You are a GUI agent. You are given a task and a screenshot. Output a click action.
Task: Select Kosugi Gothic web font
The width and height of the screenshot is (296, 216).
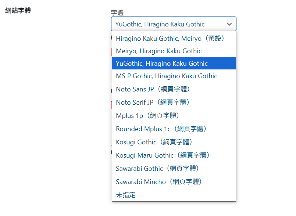click(174, 142)
